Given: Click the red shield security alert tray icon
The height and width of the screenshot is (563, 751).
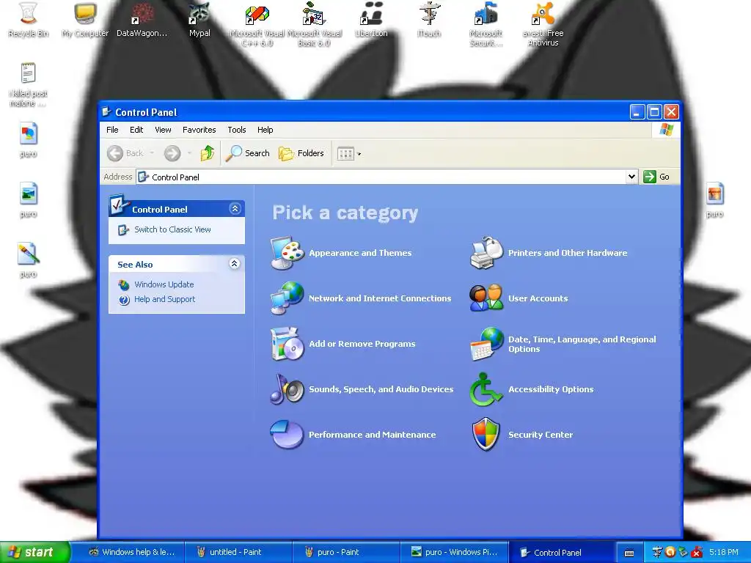Looking at the screenshot, I should click(x=697, y=553).
